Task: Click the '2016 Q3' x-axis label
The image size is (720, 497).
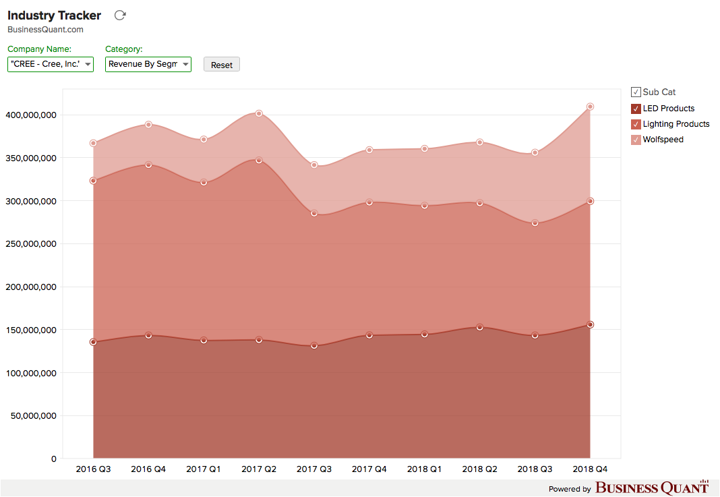Action: (93, 469)
